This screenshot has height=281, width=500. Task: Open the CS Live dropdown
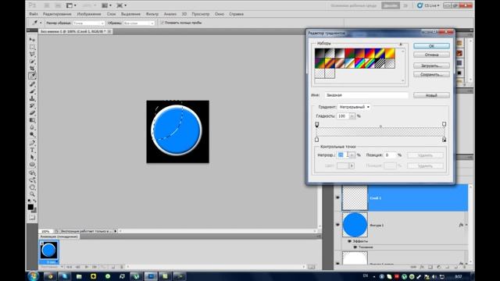tap(428, 5)
